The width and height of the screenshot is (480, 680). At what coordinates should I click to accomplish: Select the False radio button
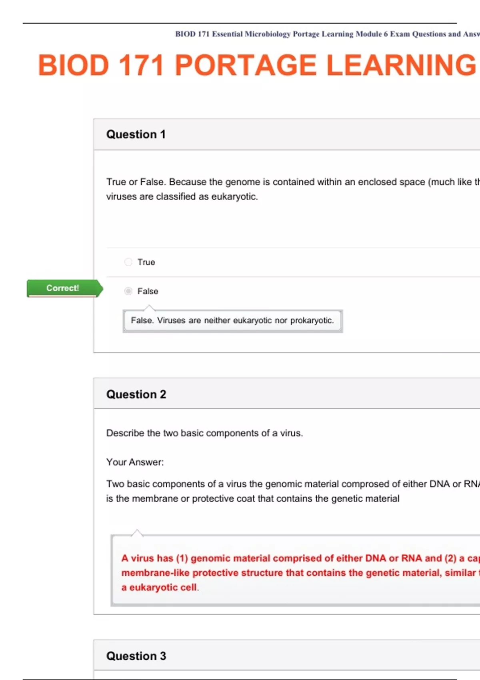(x=128, y=291)
